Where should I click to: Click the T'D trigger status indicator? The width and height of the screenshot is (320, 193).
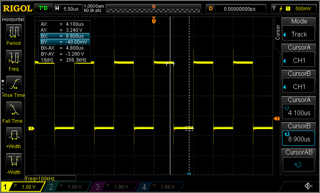point(43,8)
